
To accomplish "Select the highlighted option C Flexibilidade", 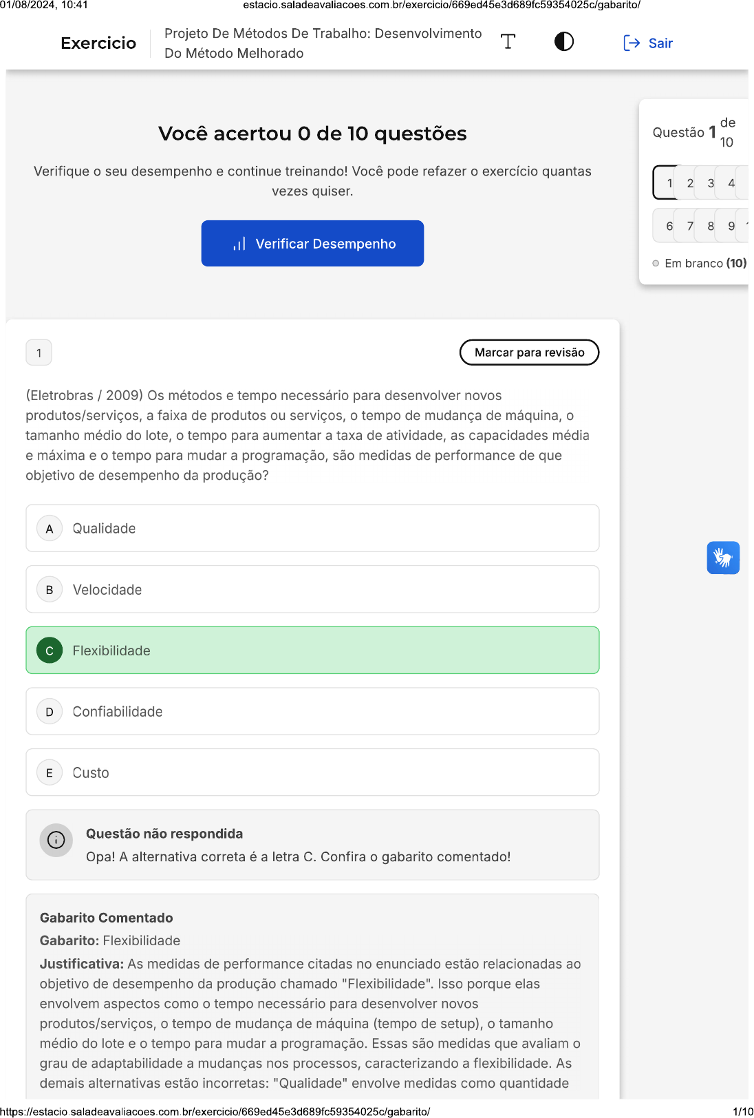I will (312, 650).
